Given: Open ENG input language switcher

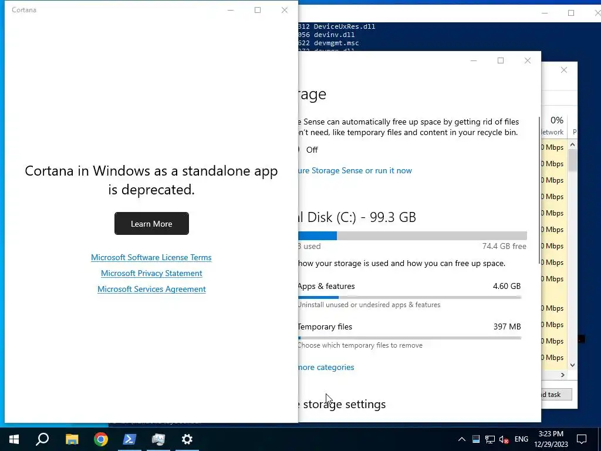Looking at the screenshot, I should [x=521, y=439].
